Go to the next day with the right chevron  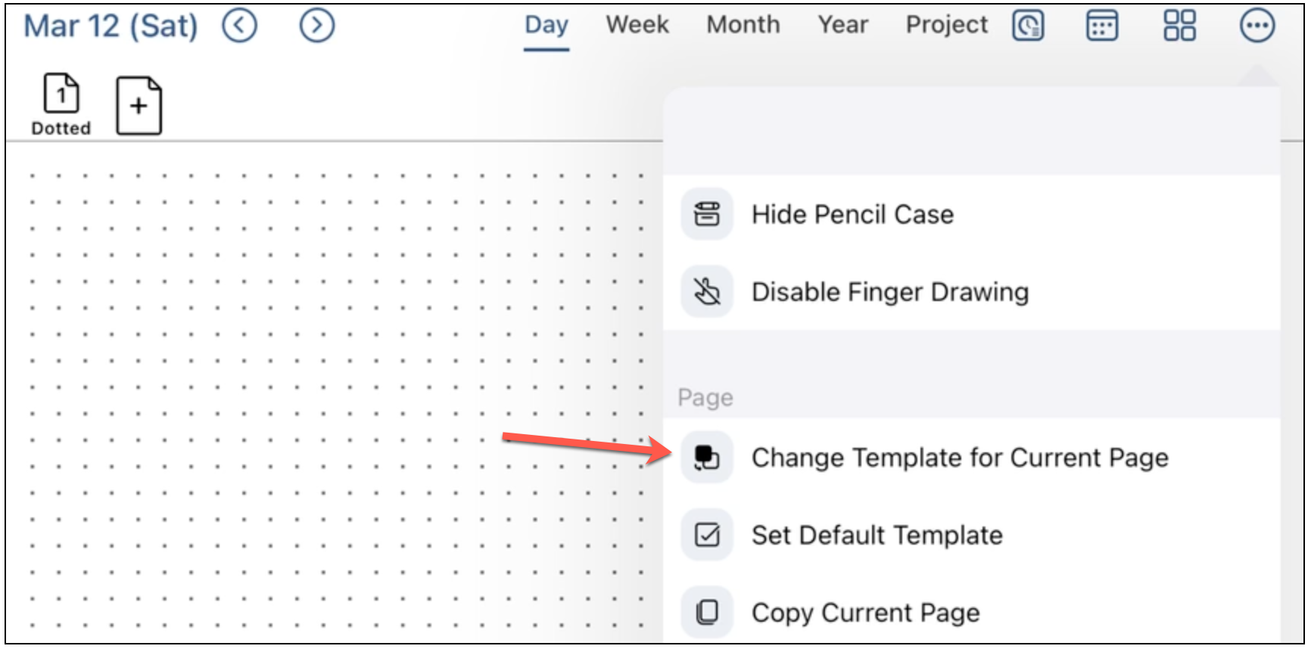point(316,23)
